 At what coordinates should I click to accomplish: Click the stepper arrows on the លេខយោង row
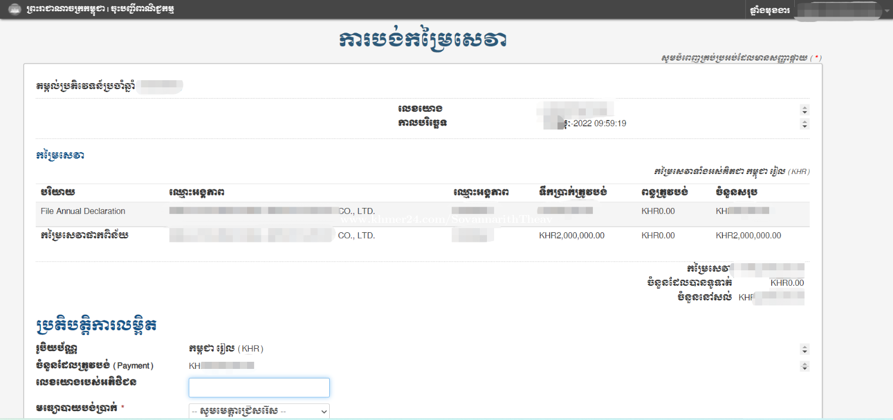tap(805, 110)
